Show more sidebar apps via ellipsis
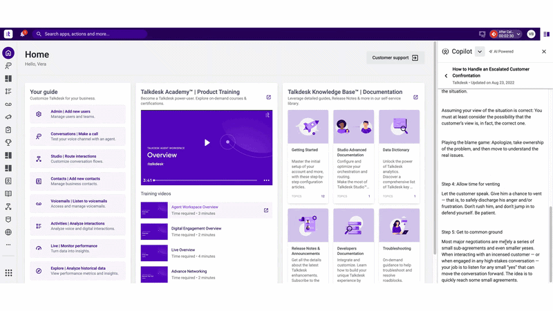This screenshot has height=311, width=553. pos(8,245)
